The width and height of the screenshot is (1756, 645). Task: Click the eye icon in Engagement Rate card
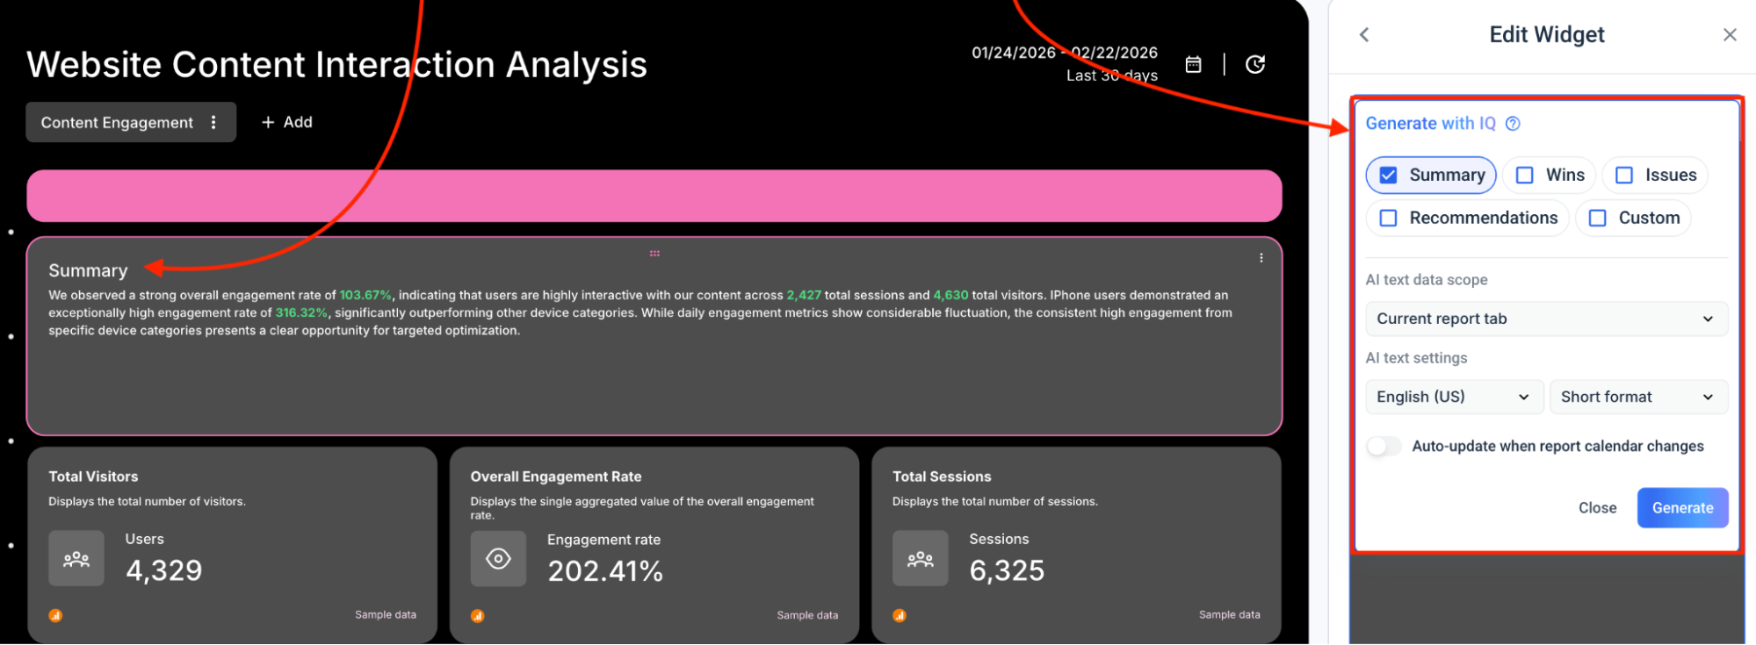click(x=498, y=559)
